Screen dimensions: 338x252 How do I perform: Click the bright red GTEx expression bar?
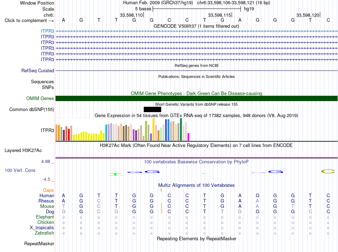(69, 135)
